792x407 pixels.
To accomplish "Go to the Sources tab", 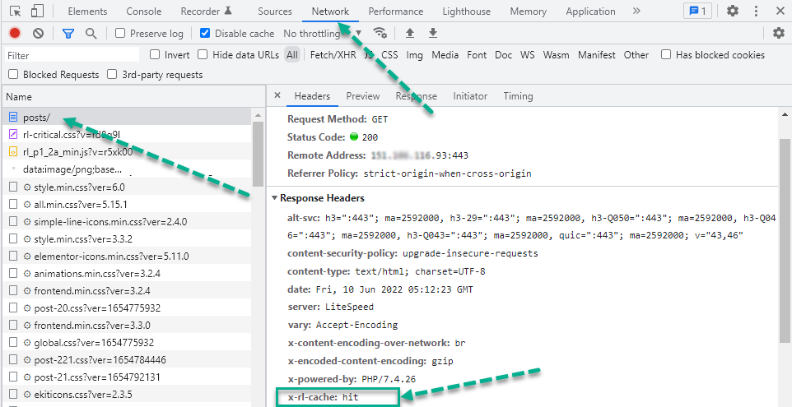I will (x=275, y=11).
